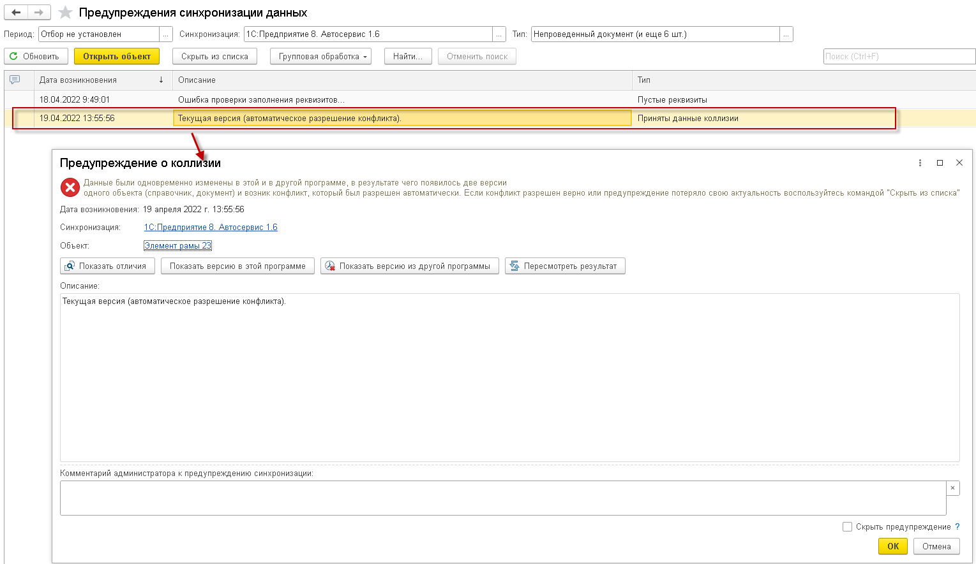This screenshot has height=564, width=976.
Task: Click the Отмена button
Action: coord(936,547)
